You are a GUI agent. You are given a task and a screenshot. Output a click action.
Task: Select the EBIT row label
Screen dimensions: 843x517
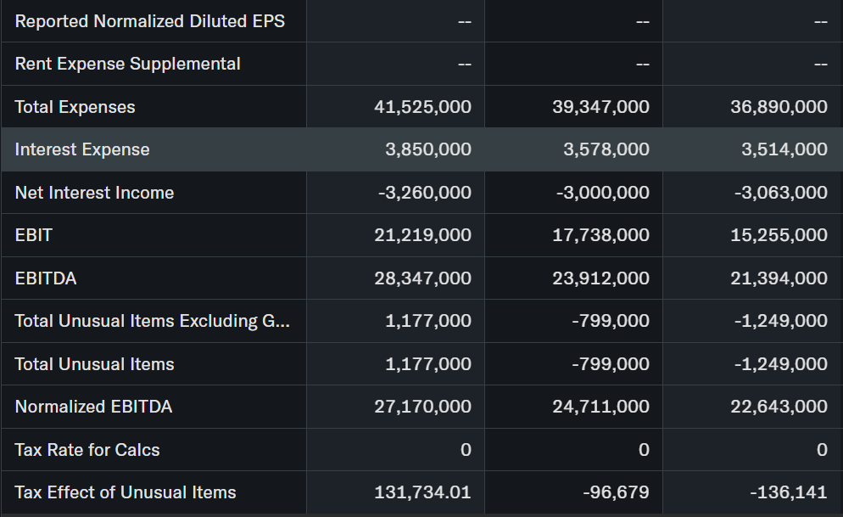tap(34, 235)
